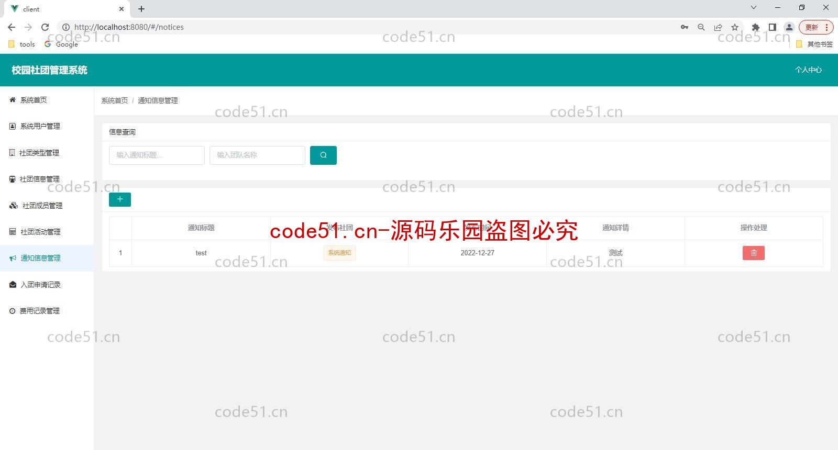Click the 2022-12-27 date cell
Screen dimensions: 838x450
pos(477,253)
